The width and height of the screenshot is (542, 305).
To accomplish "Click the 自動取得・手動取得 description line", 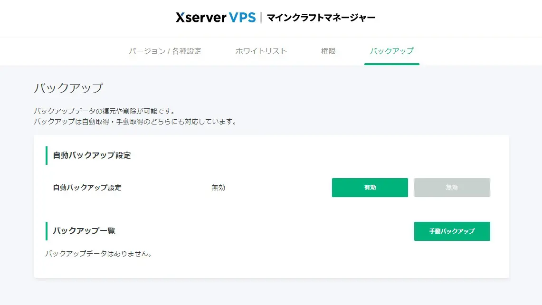I will point(135,122).
